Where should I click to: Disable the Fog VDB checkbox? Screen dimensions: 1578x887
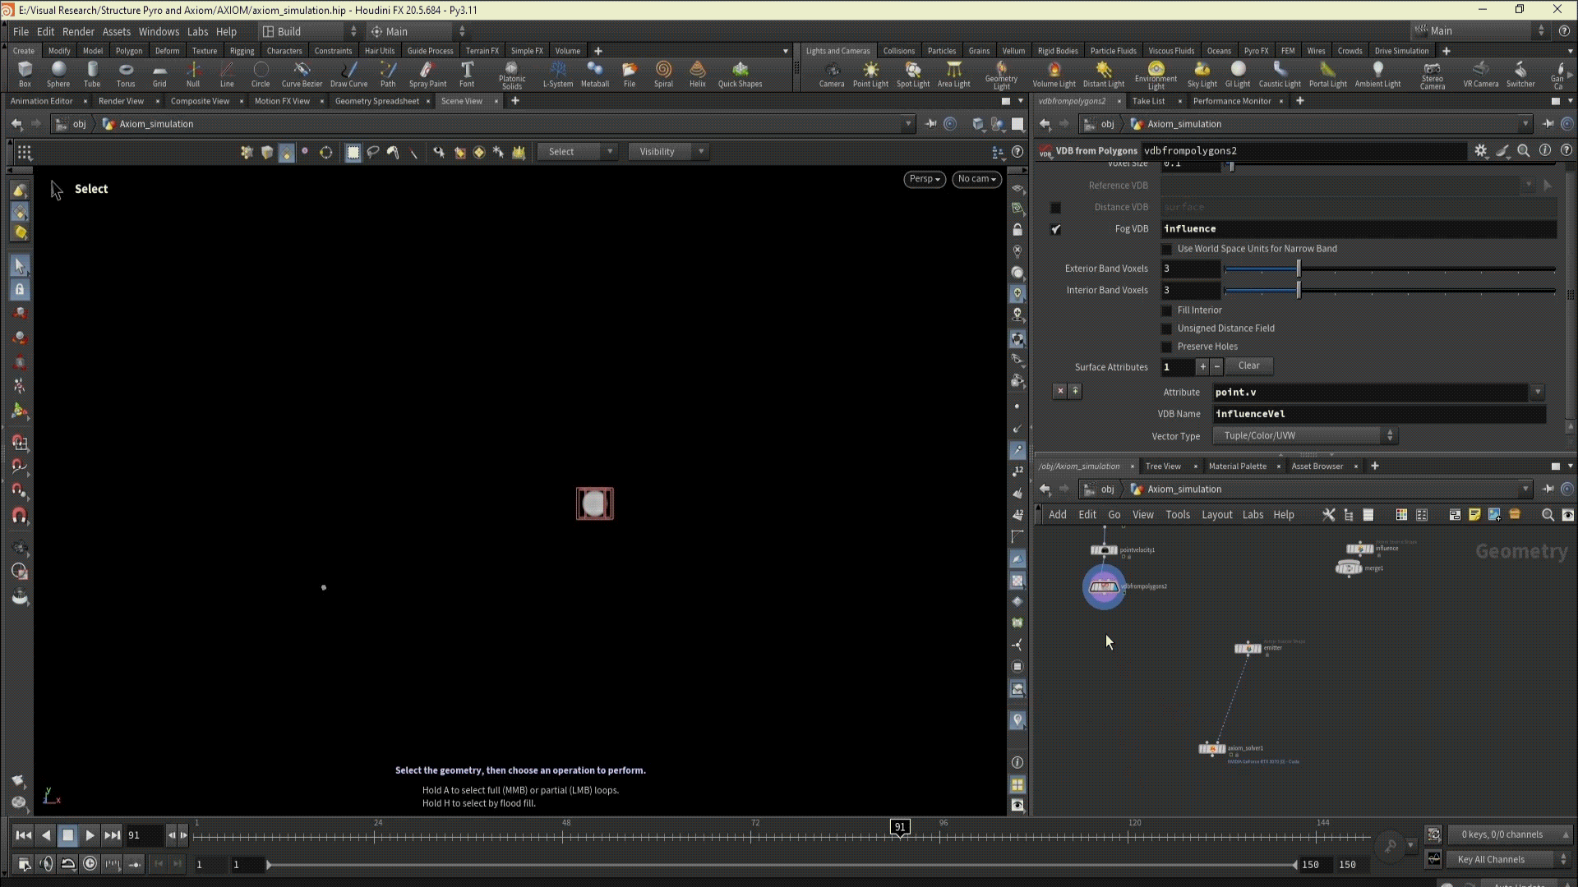1056,229
